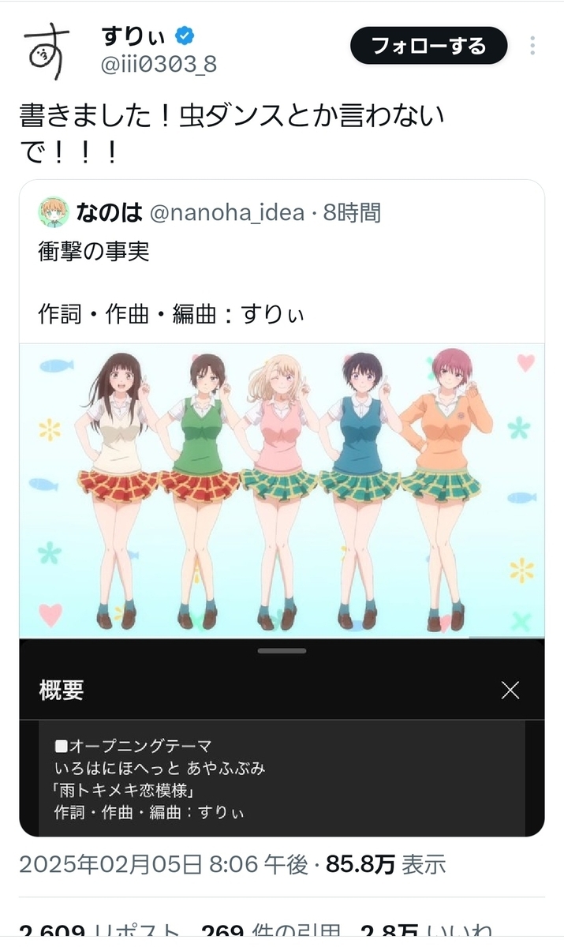Click the すりぃ display name
This screenshot has height=947, width=564.
pyautogui.click(x=134, y=36)
